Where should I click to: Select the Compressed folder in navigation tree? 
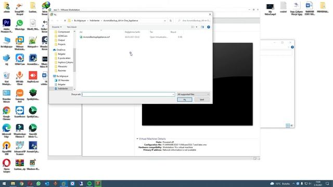[x=63, y=32]
